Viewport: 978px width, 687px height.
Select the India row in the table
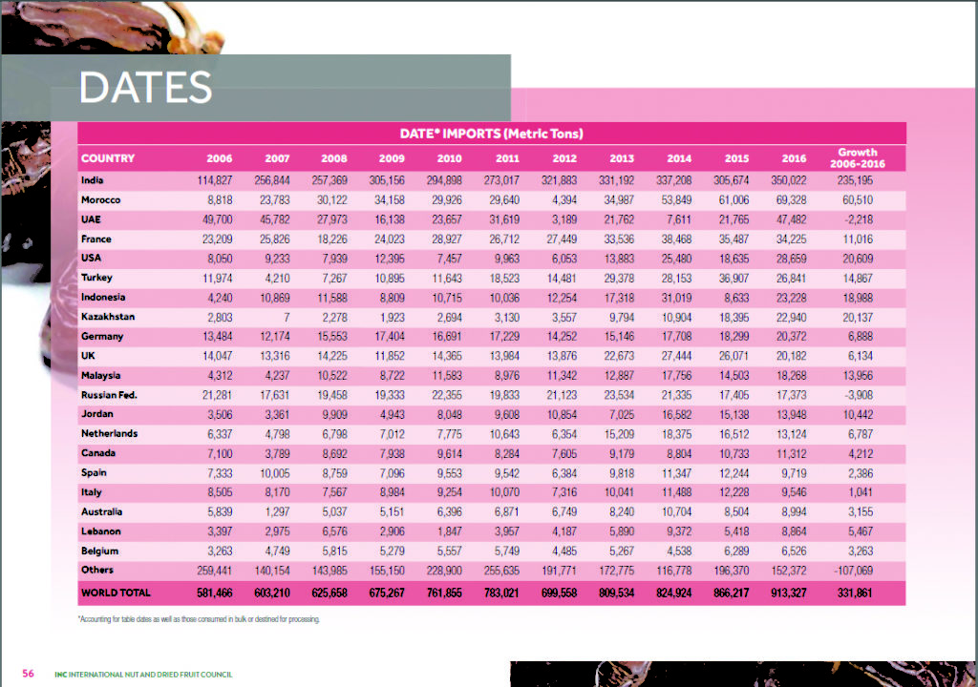tap(478, 179)
